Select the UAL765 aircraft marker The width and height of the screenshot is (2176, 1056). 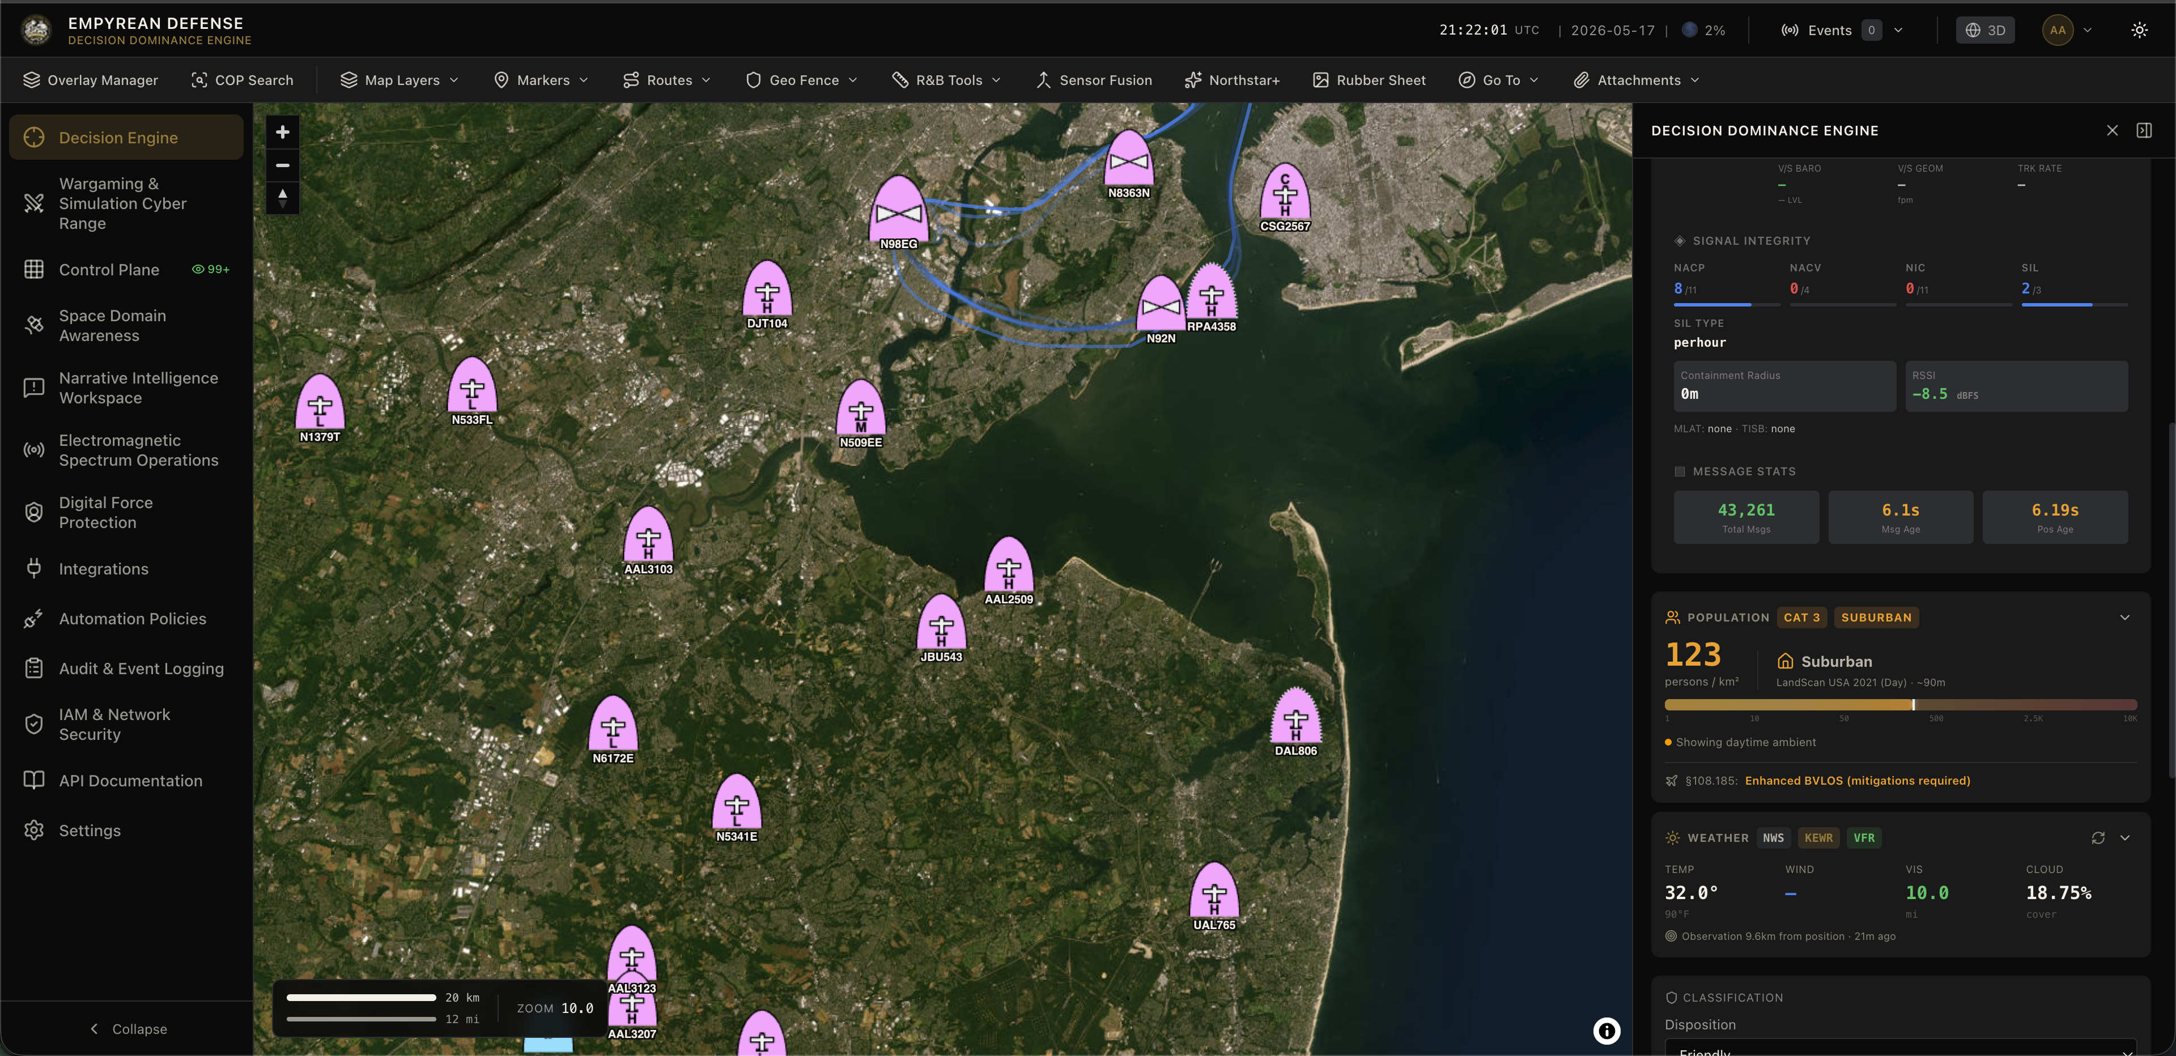coord(1214,895)
